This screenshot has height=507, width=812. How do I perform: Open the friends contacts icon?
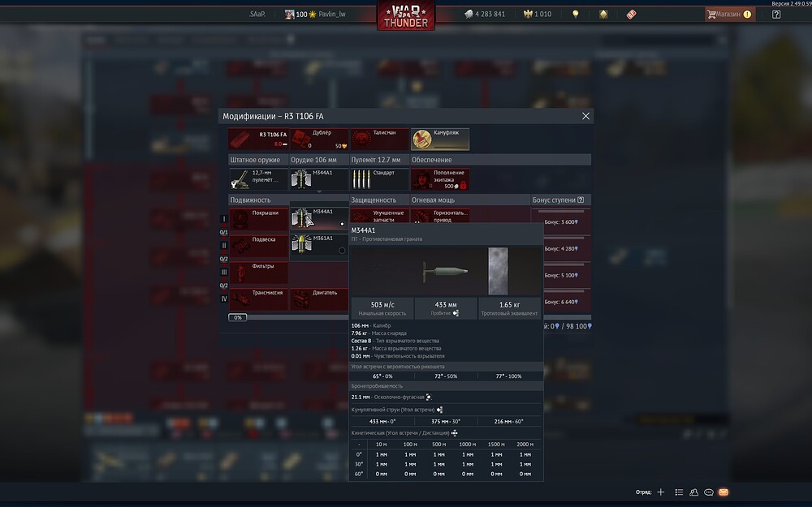tap(694, 492)
